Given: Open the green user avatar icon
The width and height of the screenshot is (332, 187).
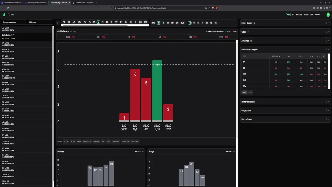Looking at the screenshot, I should (x=328, y=15).
